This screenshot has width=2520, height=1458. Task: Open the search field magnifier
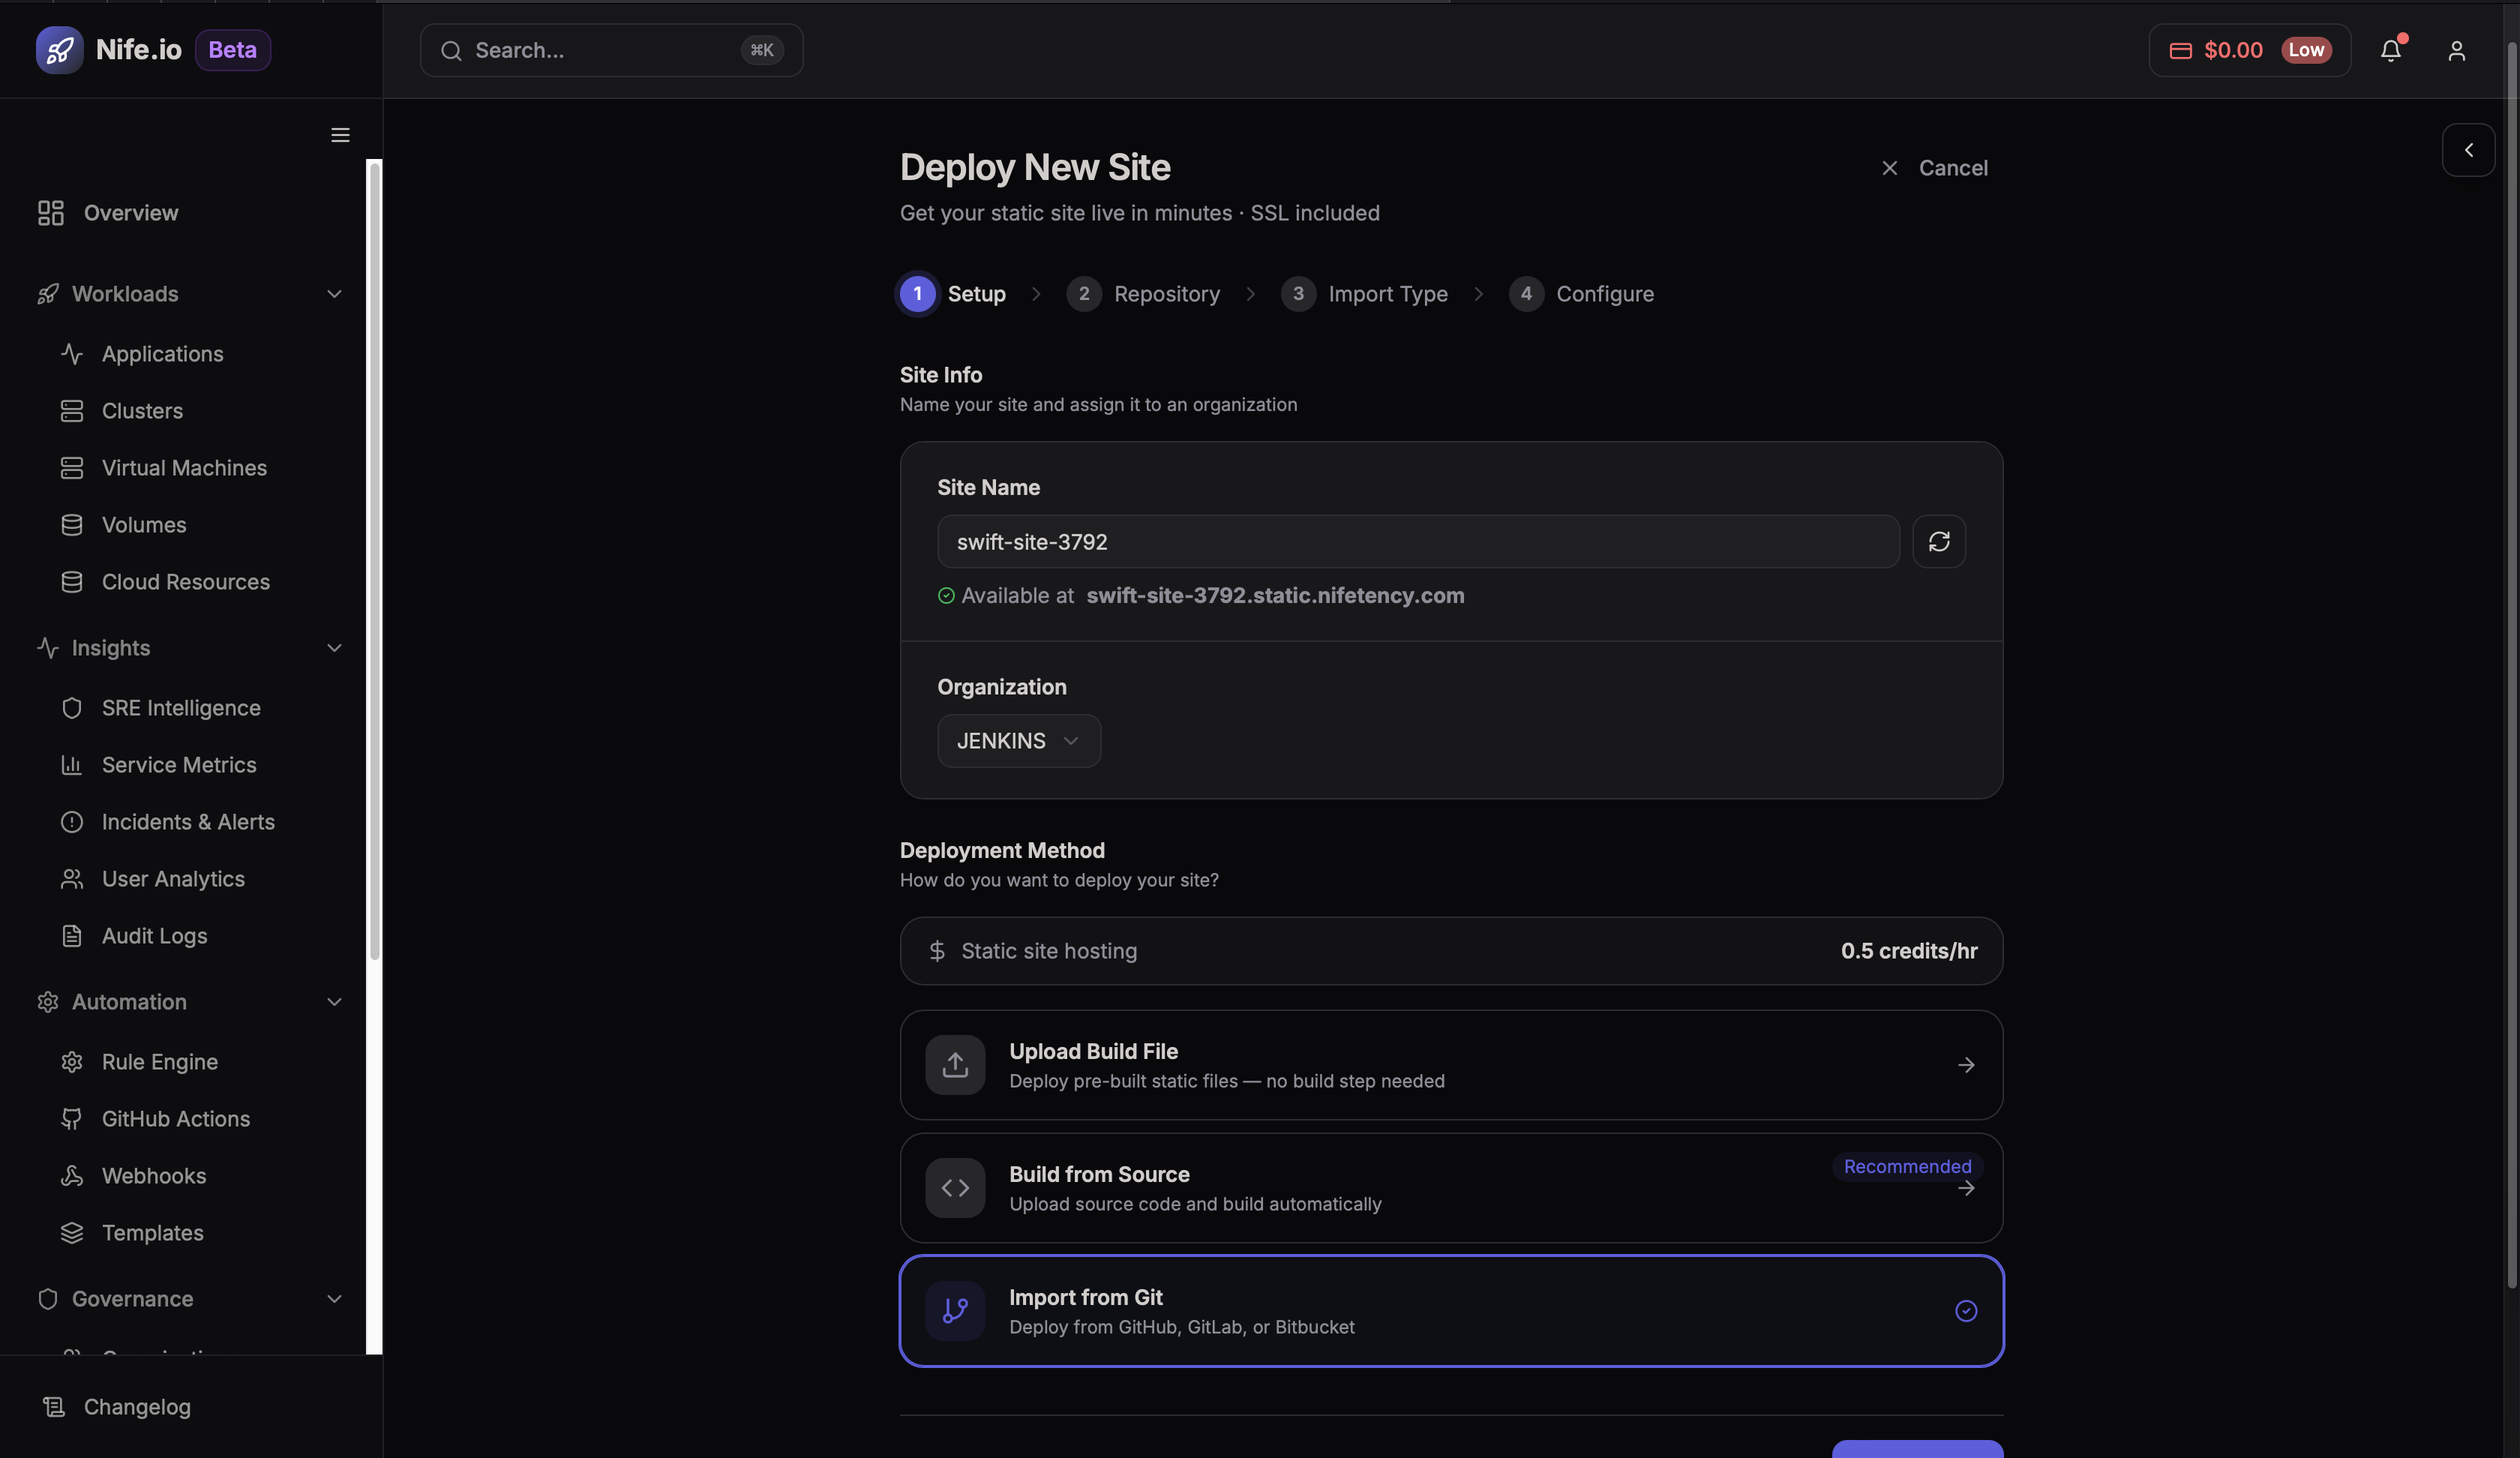coord(452,50)
